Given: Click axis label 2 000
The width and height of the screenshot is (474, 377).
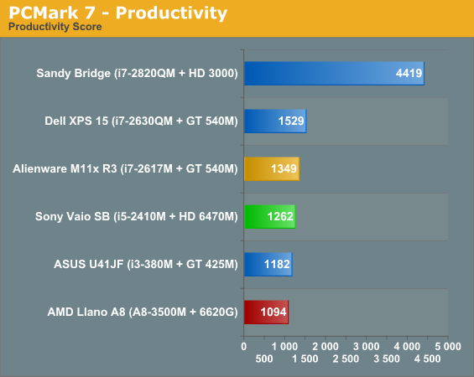Looking at the screenshot, I should pyautogui.click(x=326, y=347).
